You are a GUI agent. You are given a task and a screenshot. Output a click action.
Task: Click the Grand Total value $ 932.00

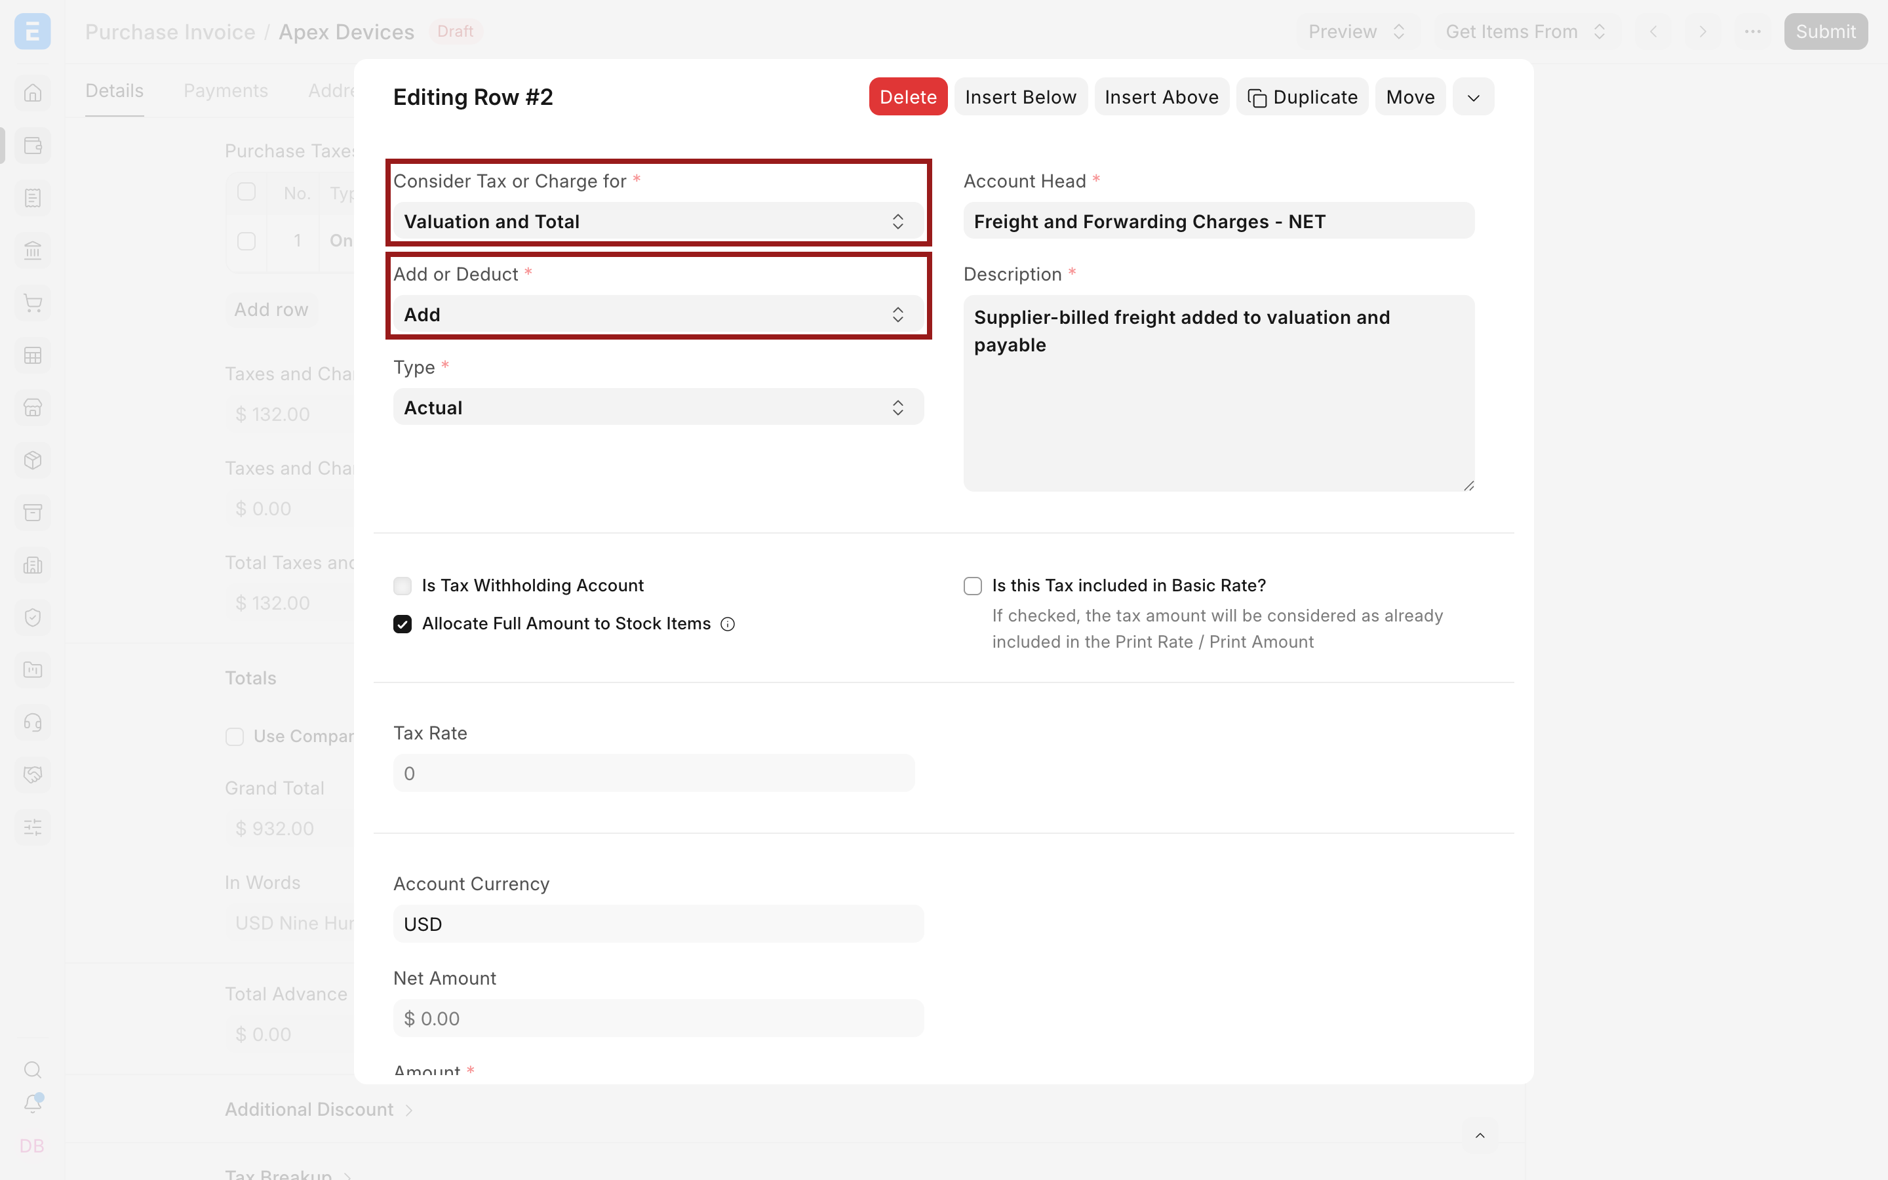pos(275,829)
